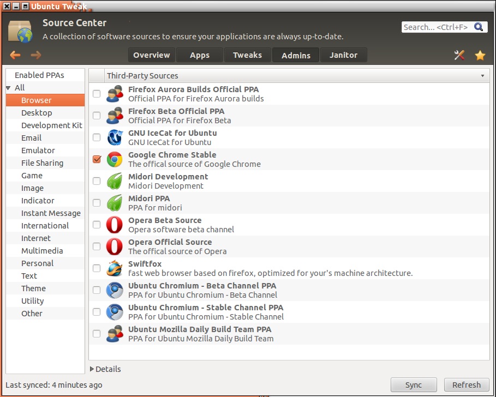
Task: Click the Refresh button
Action: coord(467,384)
